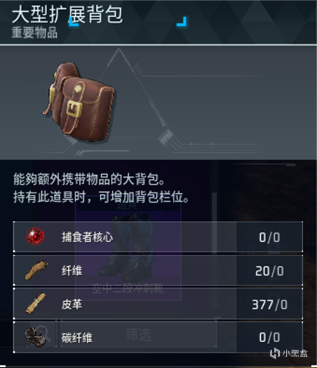Click the 大型扩展背包 item title
This screenshot has width=317, height=368.
point(67,15)
